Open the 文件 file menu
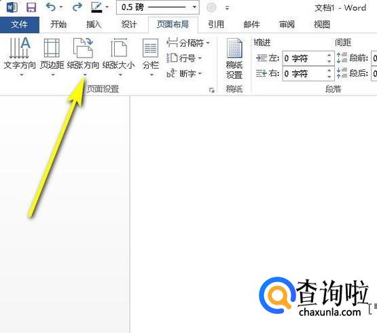 click(20, 24)
